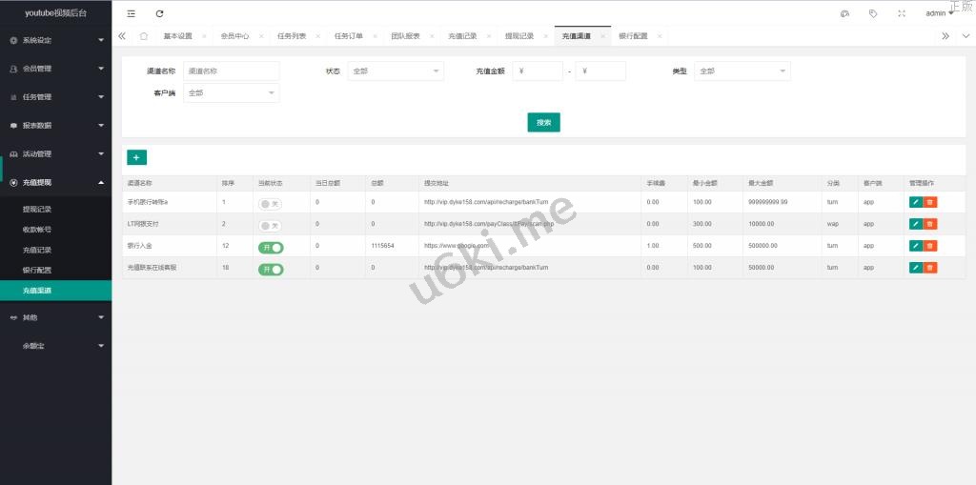Open the 状态 dropdown filter

point(396,71)
